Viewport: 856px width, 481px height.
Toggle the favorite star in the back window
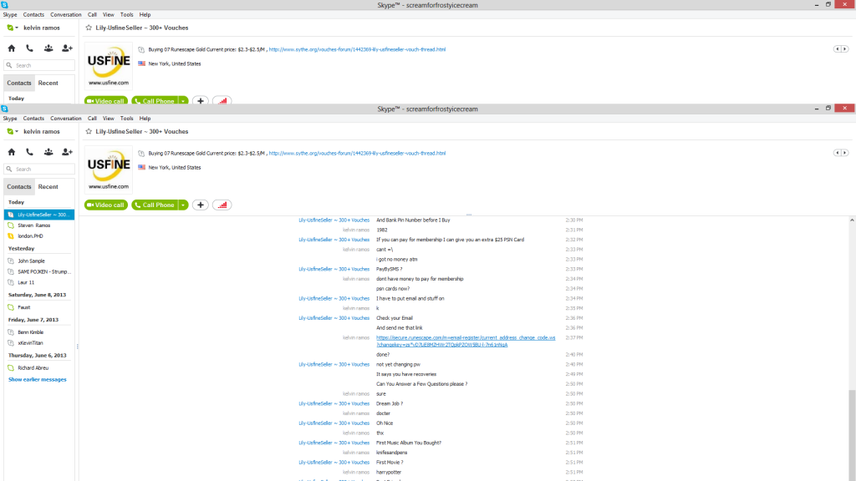coord(89,28)
